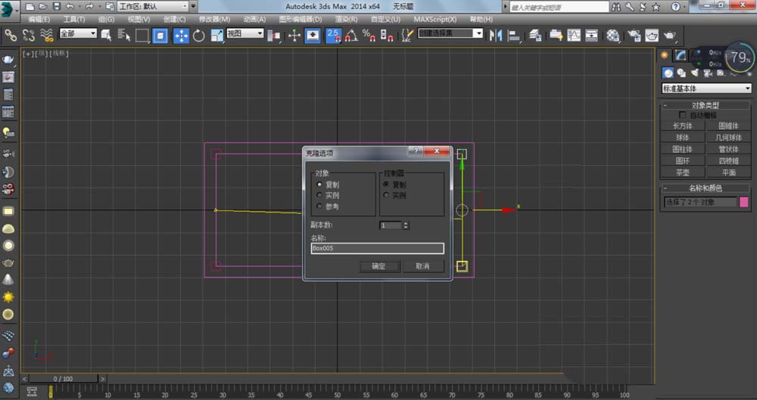Select the Link tool icon
Viewport: 757px width, 400px height.
11,35
